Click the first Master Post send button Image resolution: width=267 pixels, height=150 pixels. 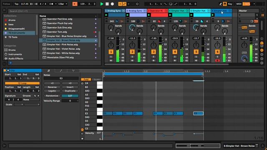pos(244,27)
